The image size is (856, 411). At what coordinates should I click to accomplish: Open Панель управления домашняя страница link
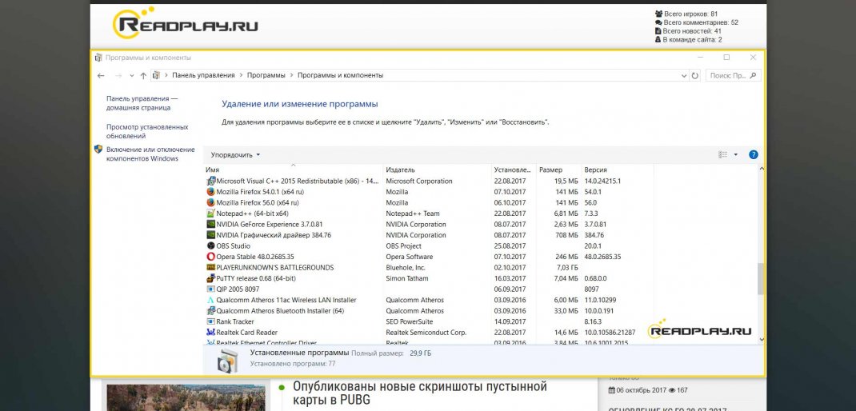coord(142,103)
